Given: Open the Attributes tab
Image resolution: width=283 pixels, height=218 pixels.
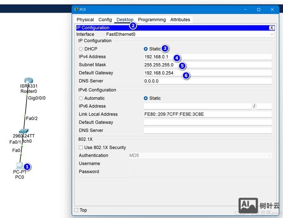Looking at the screenshot, I should (x=180, y=20).
